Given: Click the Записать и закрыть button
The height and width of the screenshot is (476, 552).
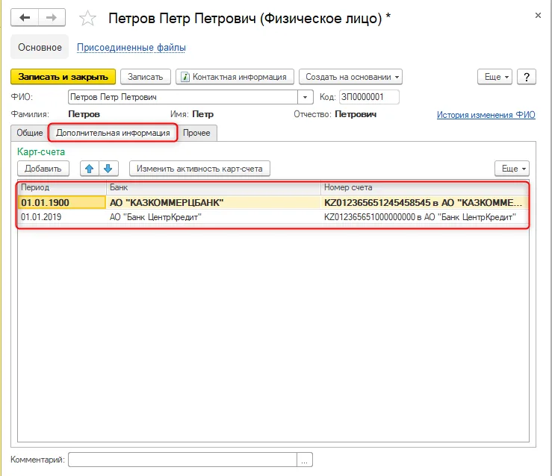Looking at the screenshot, I should 63,77.
